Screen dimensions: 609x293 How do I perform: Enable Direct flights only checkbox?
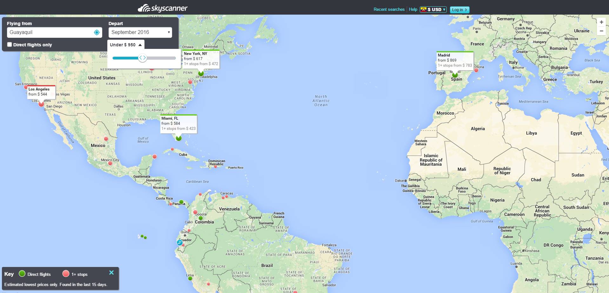(10, 44)
